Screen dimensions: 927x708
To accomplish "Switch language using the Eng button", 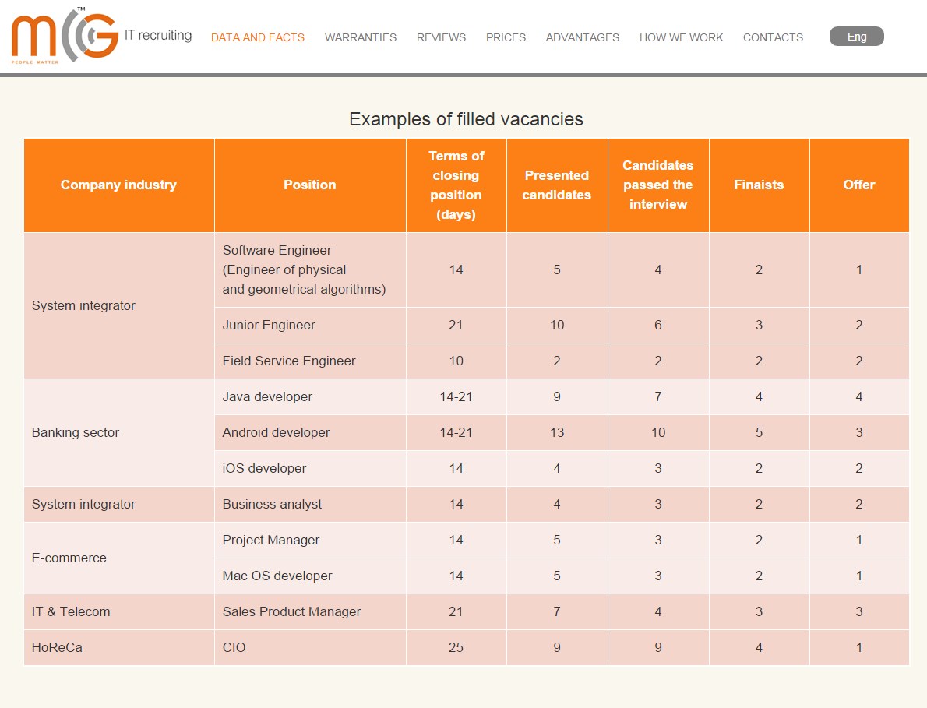I will [856, 37].
